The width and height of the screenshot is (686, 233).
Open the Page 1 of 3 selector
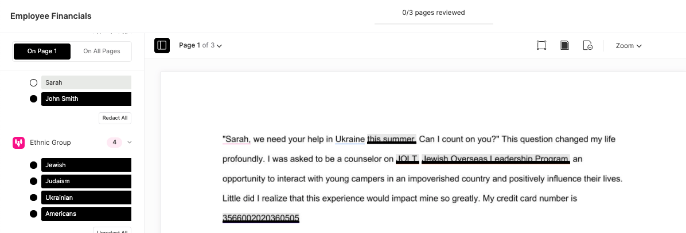click(x=200, y=45)
